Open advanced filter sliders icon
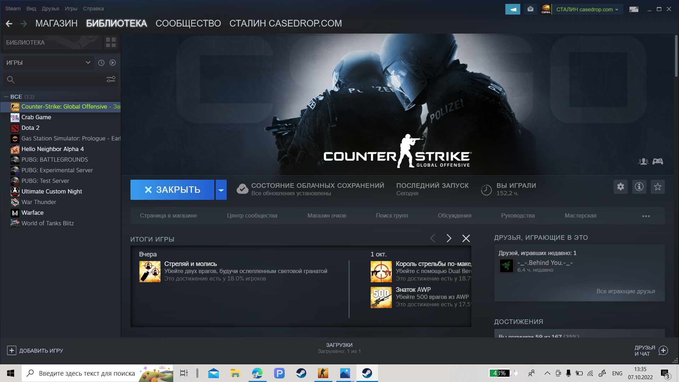679x382 pixels. (x=111, y=79)
